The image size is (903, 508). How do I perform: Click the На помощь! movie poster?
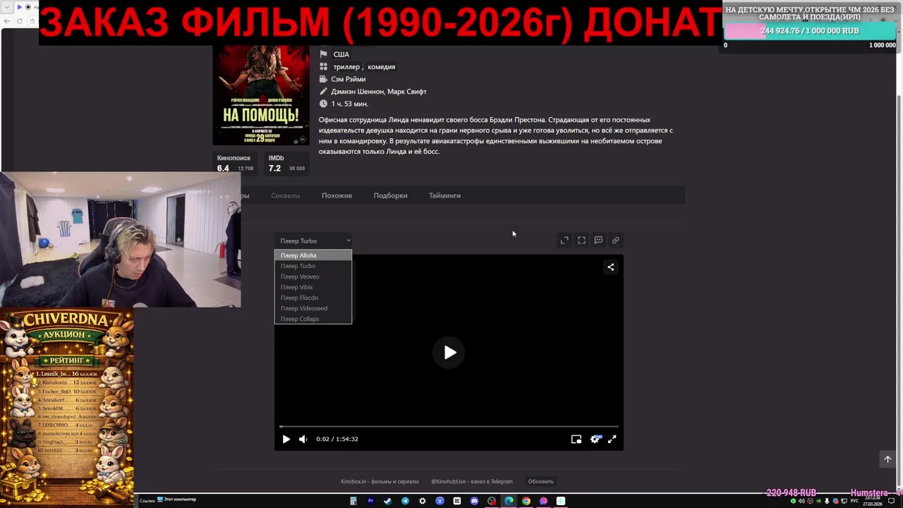(261, 95)
